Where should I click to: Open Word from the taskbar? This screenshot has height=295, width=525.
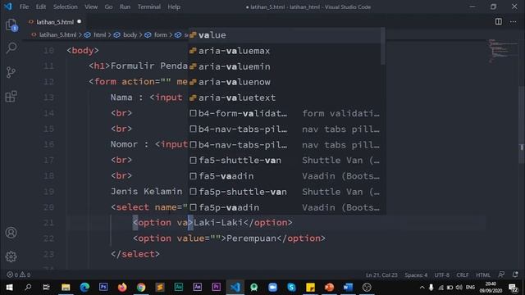click(348, 288)
